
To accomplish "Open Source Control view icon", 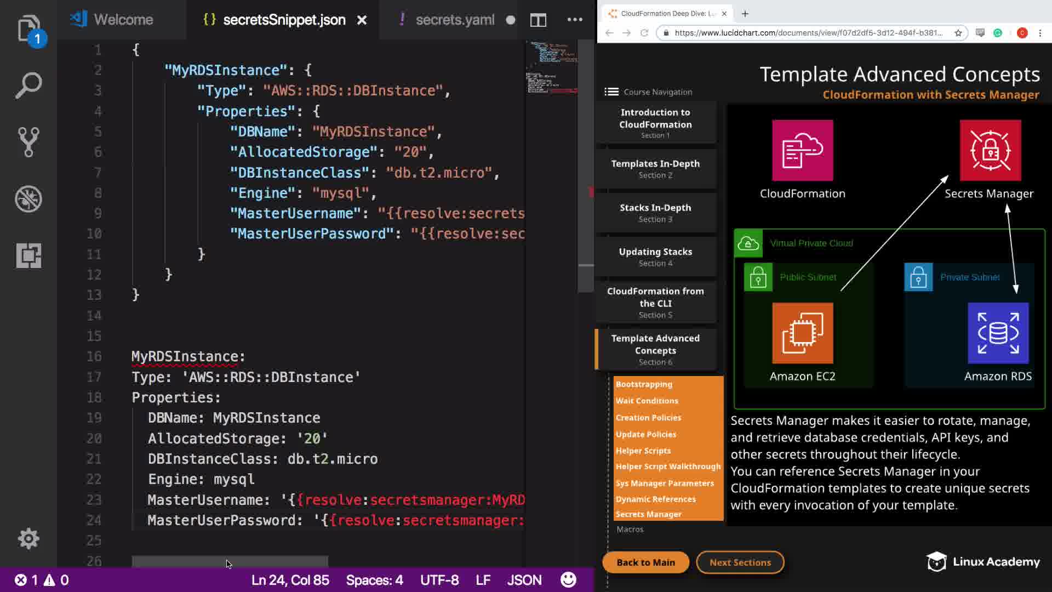I will [x=28, y=142].
